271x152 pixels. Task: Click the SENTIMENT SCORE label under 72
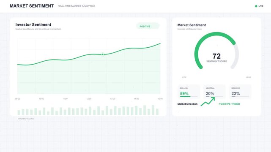pyautogui.click(x=216, y=61)
